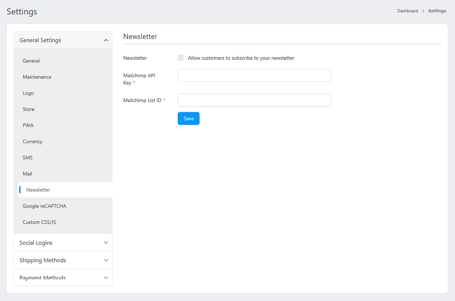Select the Newsletter sidebar item

(x=38, y=190)
